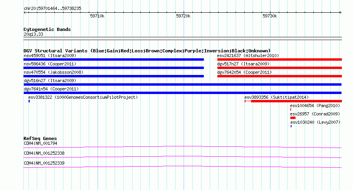Image resolution: width=353 pixels, height=190 pixels.
Task: Select the dgv516n27 (Itsara2009) label
Action: pos(50,81)
